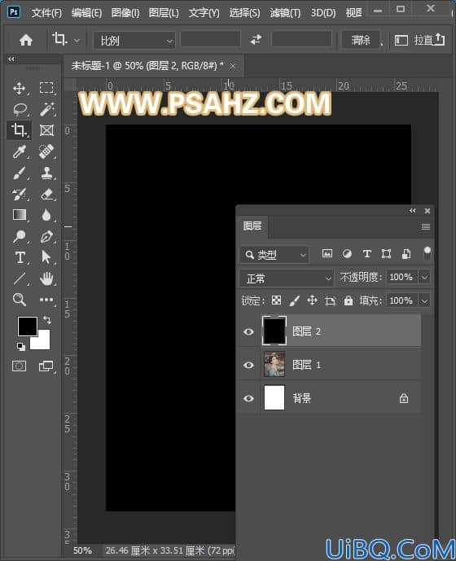Open the 图层(L) menu
Viewport: 456px width, 561px height.
[x=164, y=13]
